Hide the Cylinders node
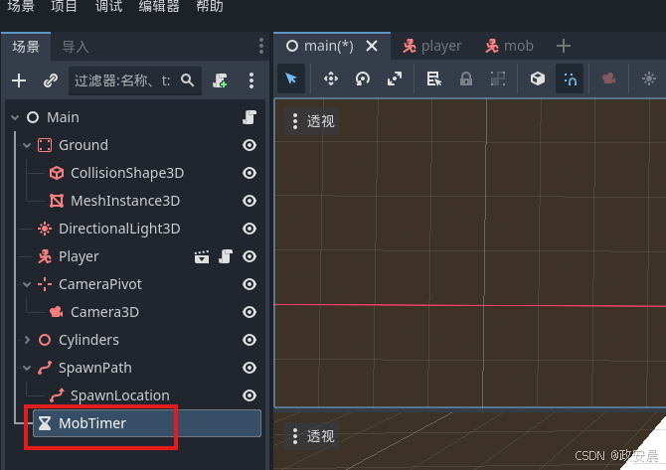The height and width of the screenshot is (470, 666). click(x=250, y=340)
